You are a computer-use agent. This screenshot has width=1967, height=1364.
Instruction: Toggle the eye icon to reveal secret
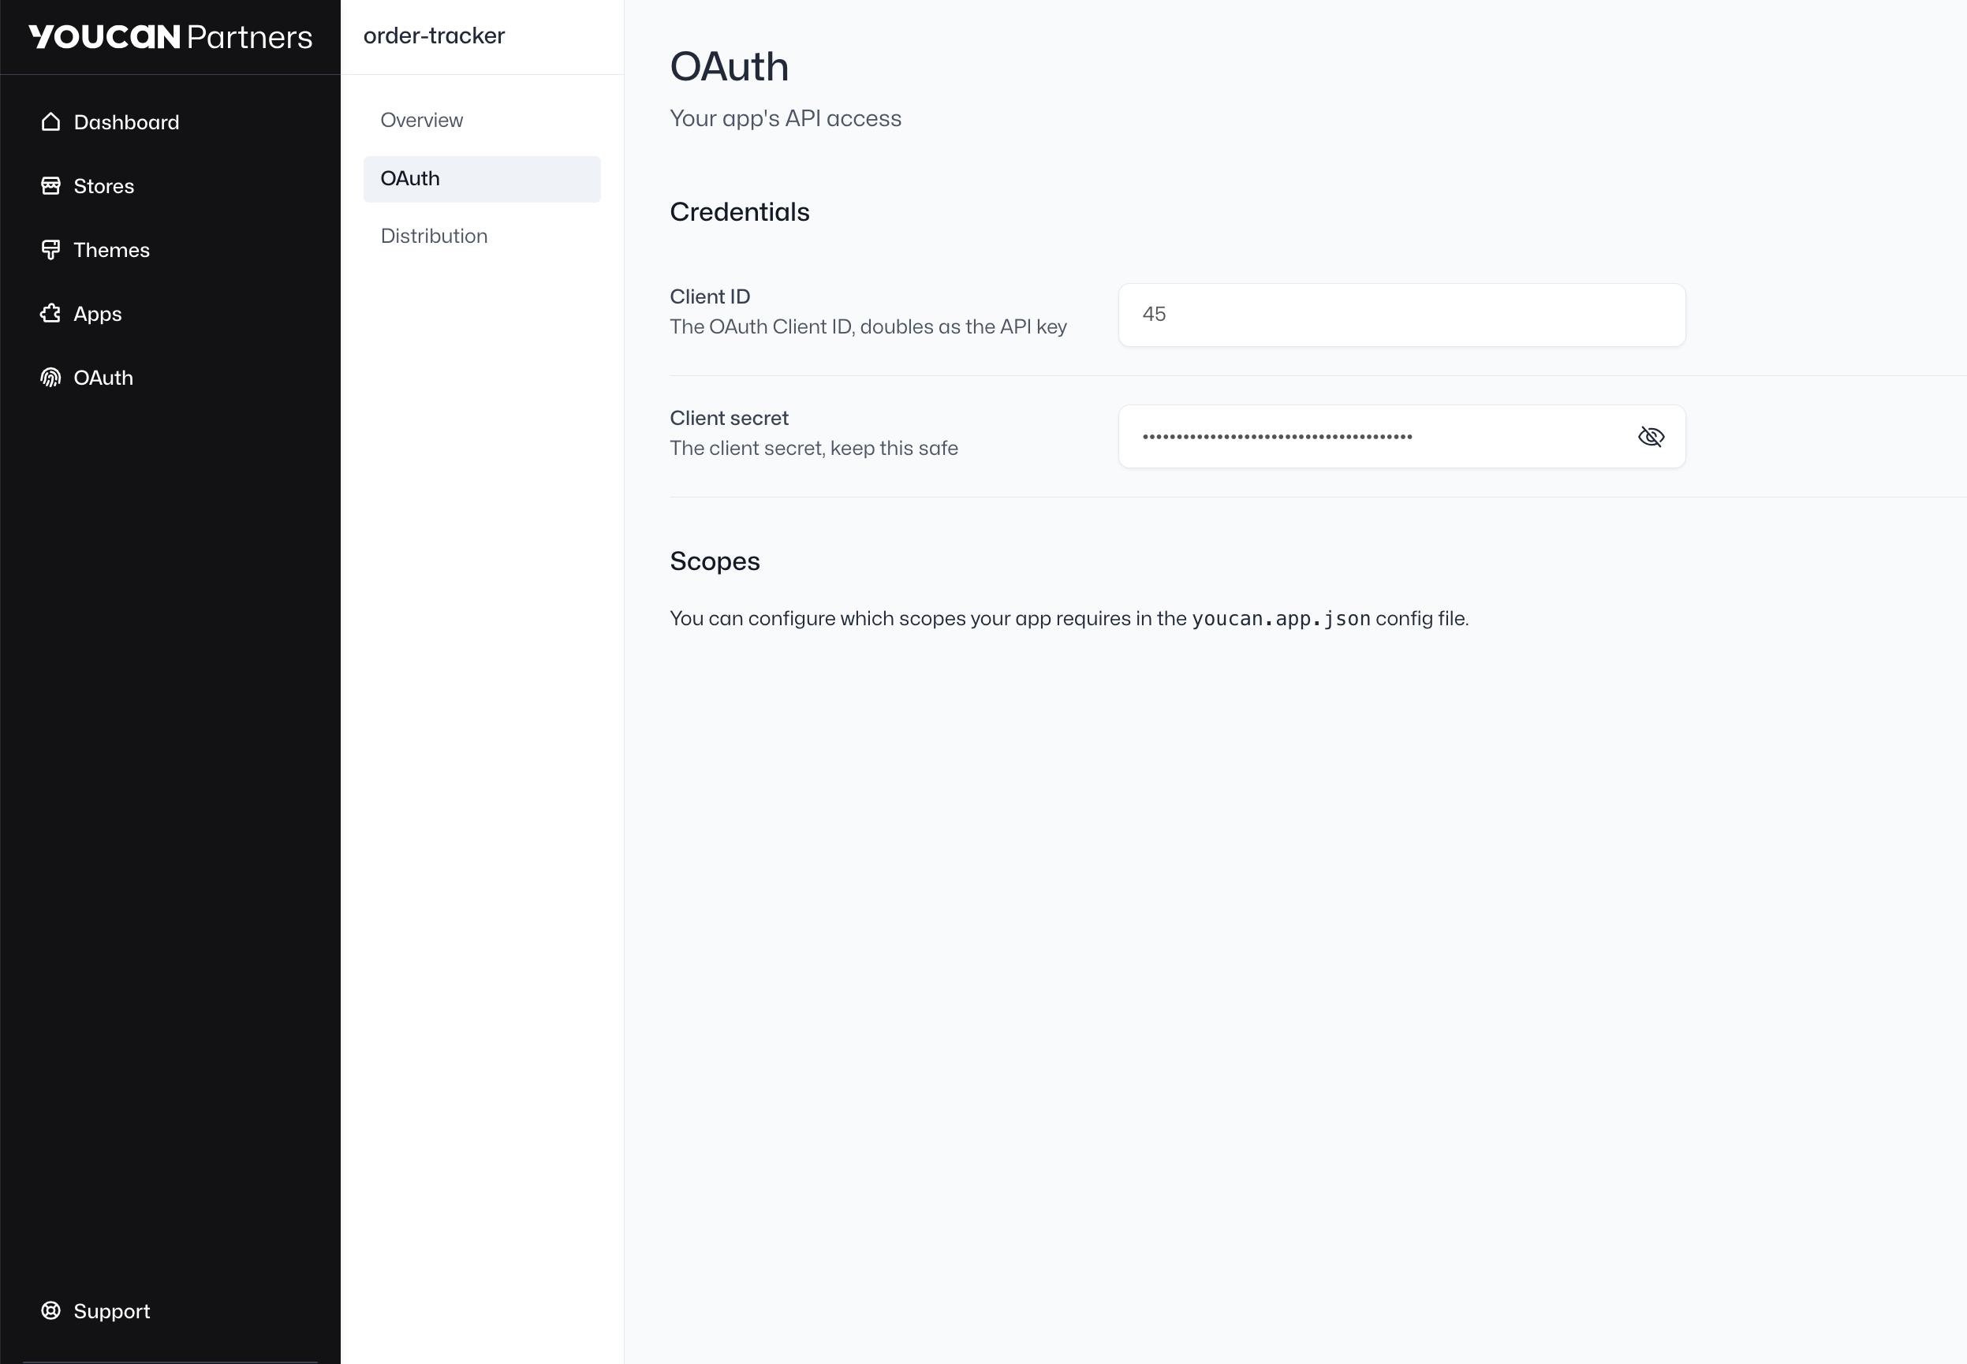[1652, 436]
